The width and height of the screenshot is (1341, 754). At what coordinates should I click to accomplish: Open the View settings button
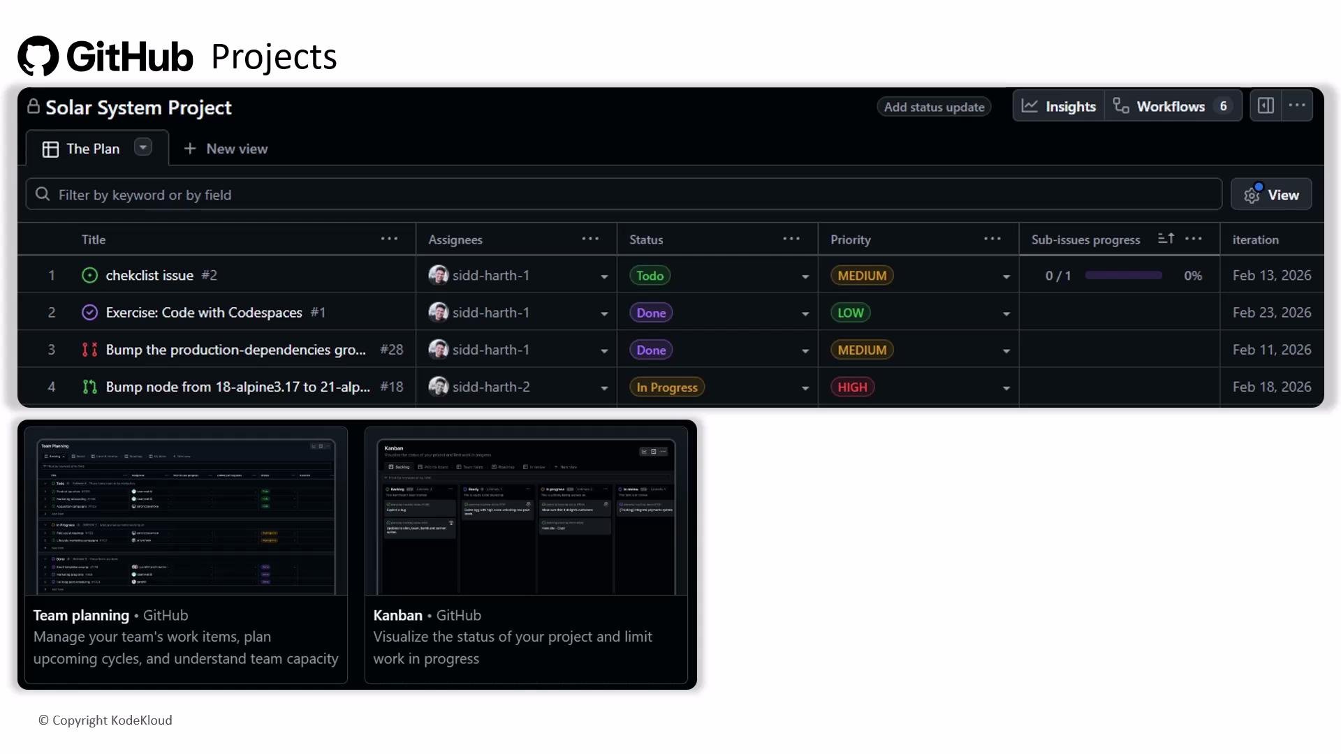click(1271, 195)
